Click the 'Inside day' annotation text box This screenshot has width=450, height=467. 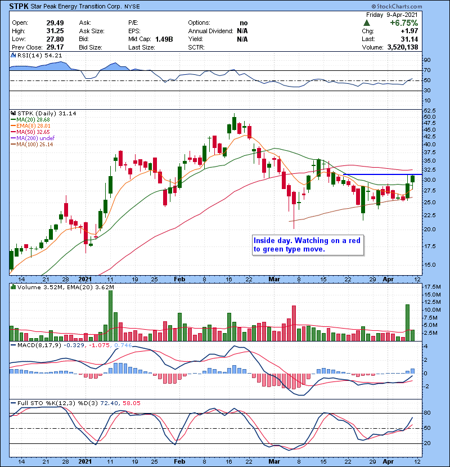308,245
